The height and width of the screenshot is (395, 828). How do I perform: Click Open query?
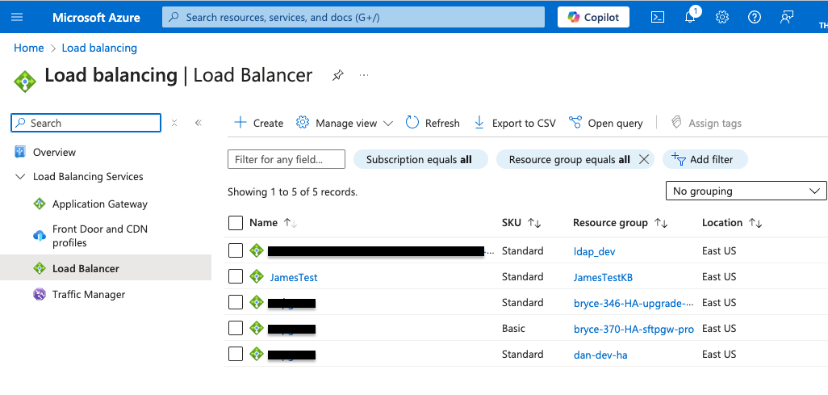[606, 124]
